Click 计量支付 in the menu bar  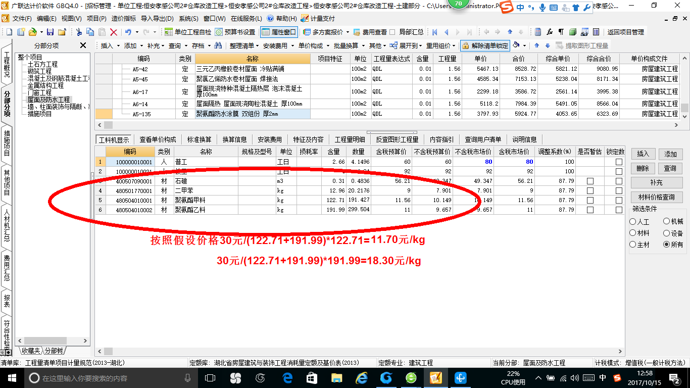tap(318, 19)
